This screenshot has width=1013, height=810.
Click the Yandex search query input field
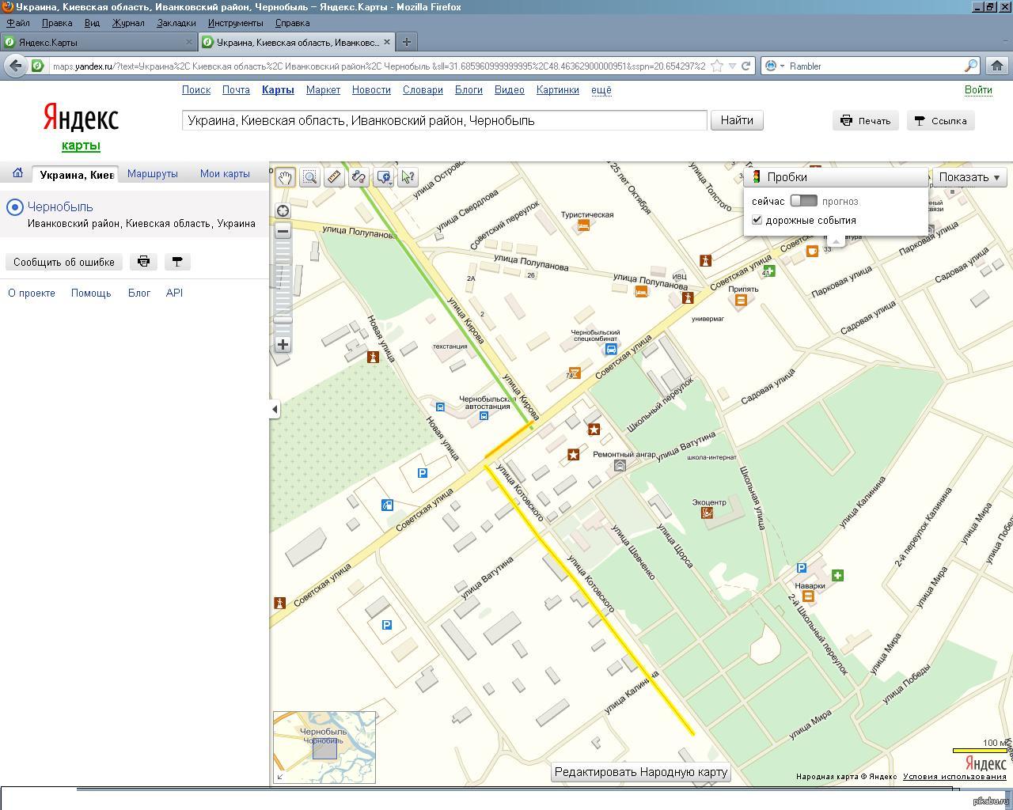coord(444,120)
